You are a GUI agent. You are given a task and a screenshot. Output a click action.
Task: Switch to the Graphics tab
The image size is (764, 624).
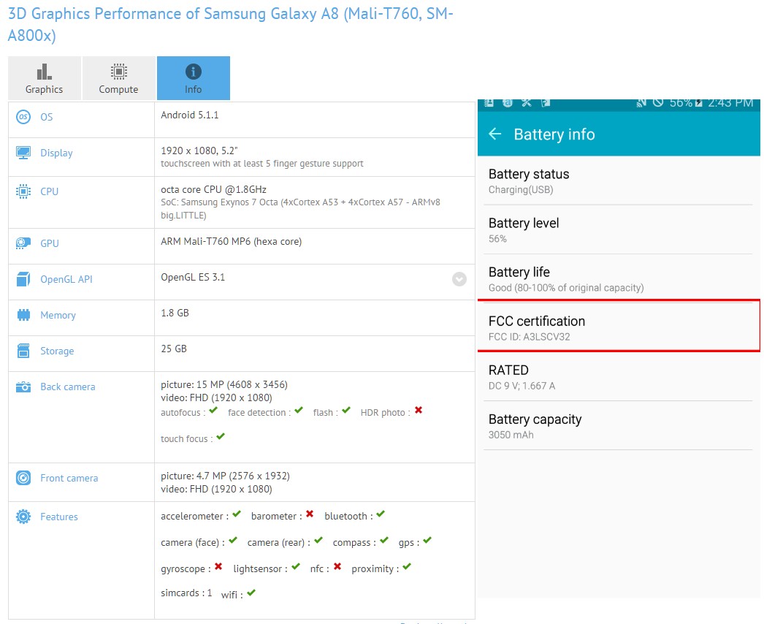44,77
